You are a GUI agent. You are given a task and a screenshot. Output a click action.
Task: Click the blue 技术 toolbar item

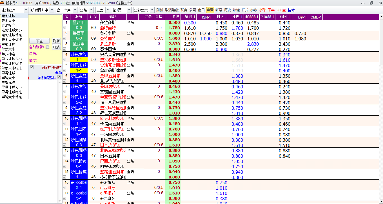tap(291, 10)
